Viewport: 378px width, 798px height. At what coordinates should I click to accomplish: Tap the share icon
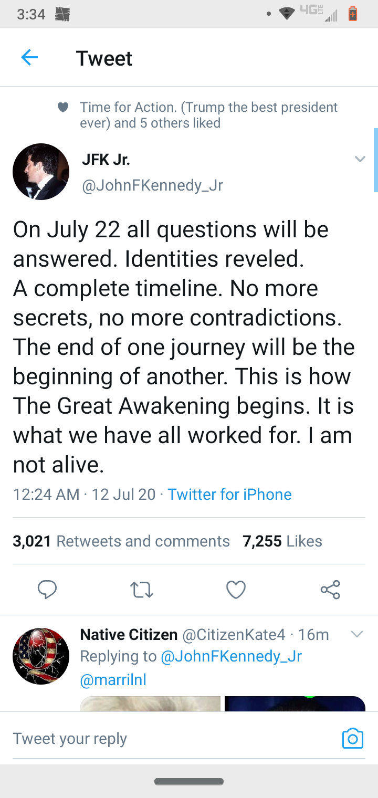pyautogui.click(x=330, y=590)
